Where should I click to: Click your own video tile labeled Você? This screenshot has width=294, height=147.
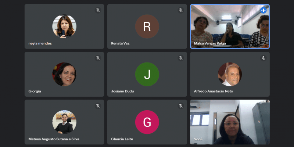point(230,122)
